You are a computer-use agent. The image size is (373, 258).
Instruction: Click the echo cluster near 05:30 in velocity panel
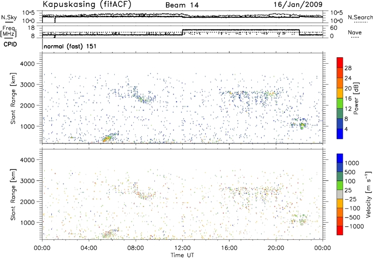[x=108, y=234]
